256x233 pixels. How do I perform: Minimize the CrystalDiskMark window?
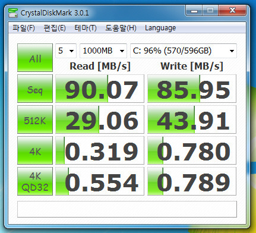tap(194, 11)
